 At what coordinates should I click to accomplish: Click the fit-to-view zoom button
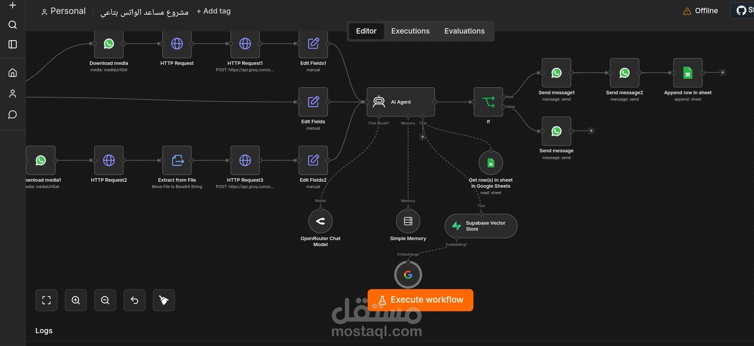click(x=46, y=300)
